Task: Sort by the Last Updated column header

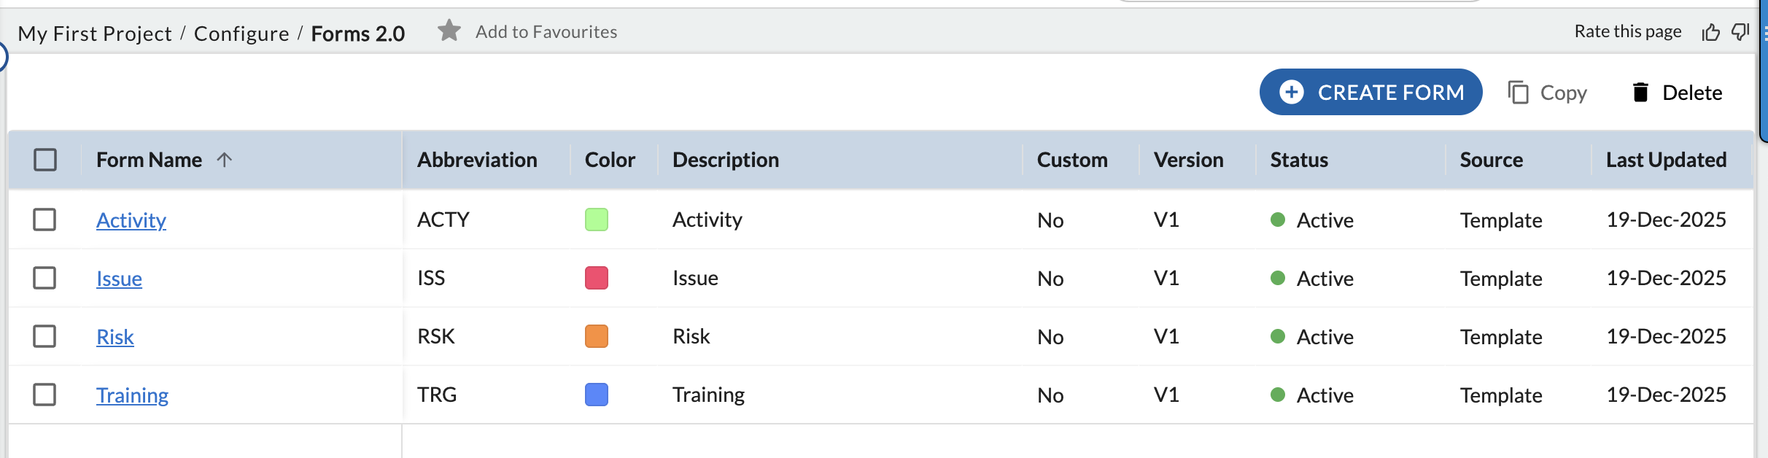Action: pyautogui.click(x=1666, y=160)
